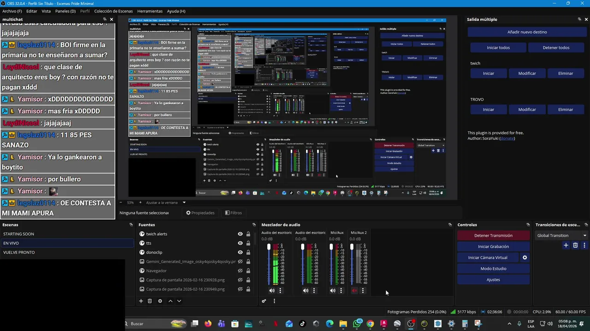Add a new source with the plus icon in Fuentes

coord(141,301)
